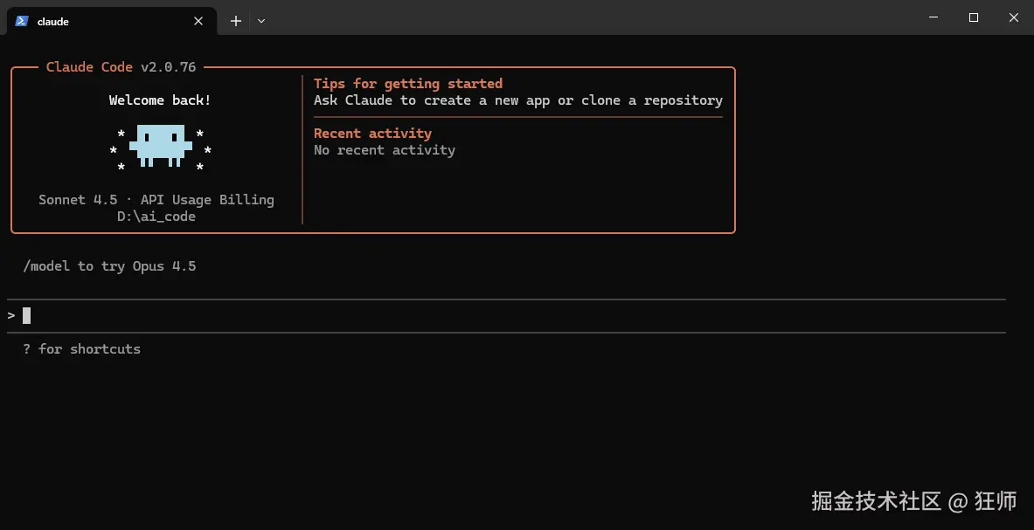The width and height of the screenshot is (1034, 530).
Task: Click 'Sonnet 4.5 · API Usage Billing' line
Action: point(156,200)
